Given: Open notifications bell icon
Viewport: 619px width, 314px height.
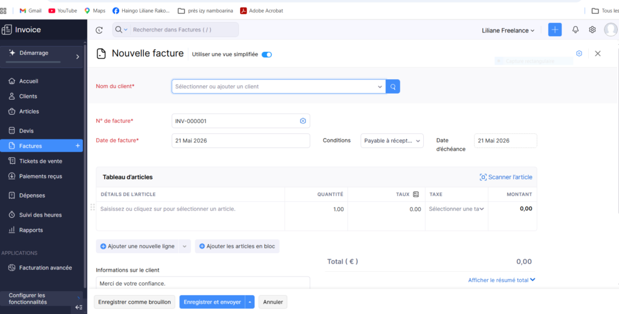Looking at the screenshot, I should tap(575, 30).
